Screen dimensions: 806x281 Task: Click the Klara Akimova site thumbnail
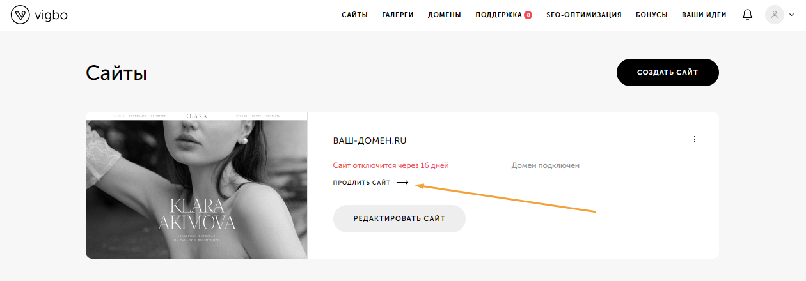point(196,185)
